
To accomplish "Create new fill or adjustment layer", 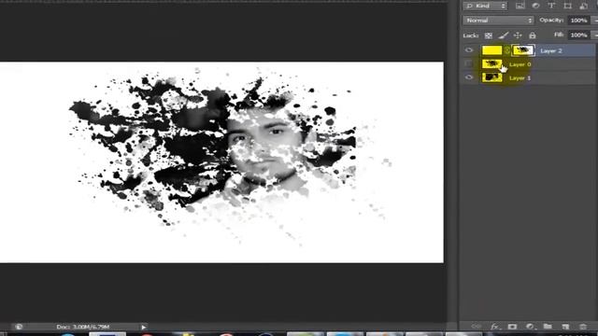I will click(530, 327).
